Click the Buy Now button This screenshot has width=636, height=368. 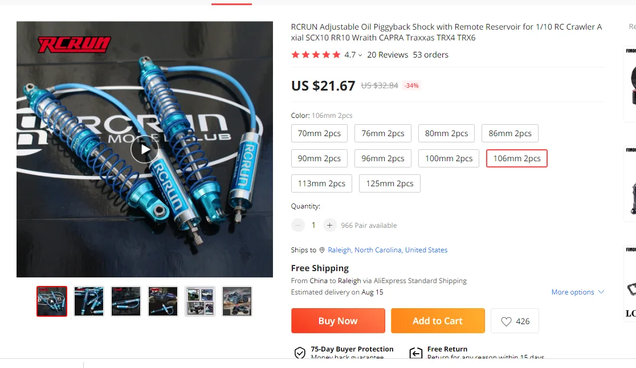338,321
